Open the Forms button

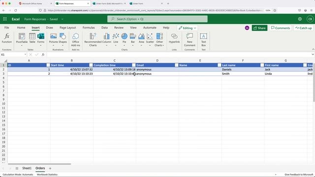(41, 39)
